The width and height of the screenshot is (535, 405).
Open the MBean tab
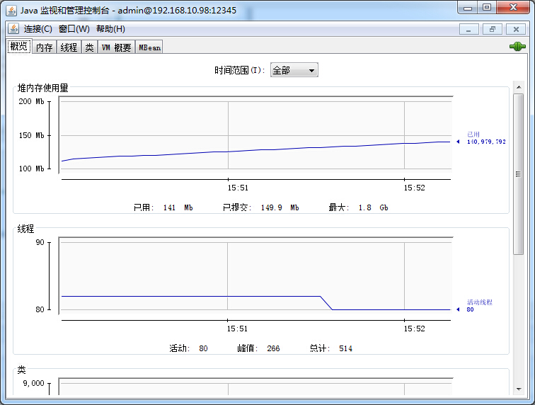[x=149, y=47]
